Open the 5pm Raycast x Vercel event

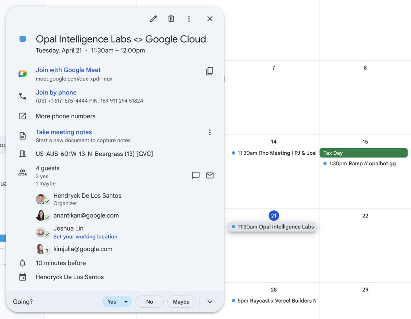(274, 301)
